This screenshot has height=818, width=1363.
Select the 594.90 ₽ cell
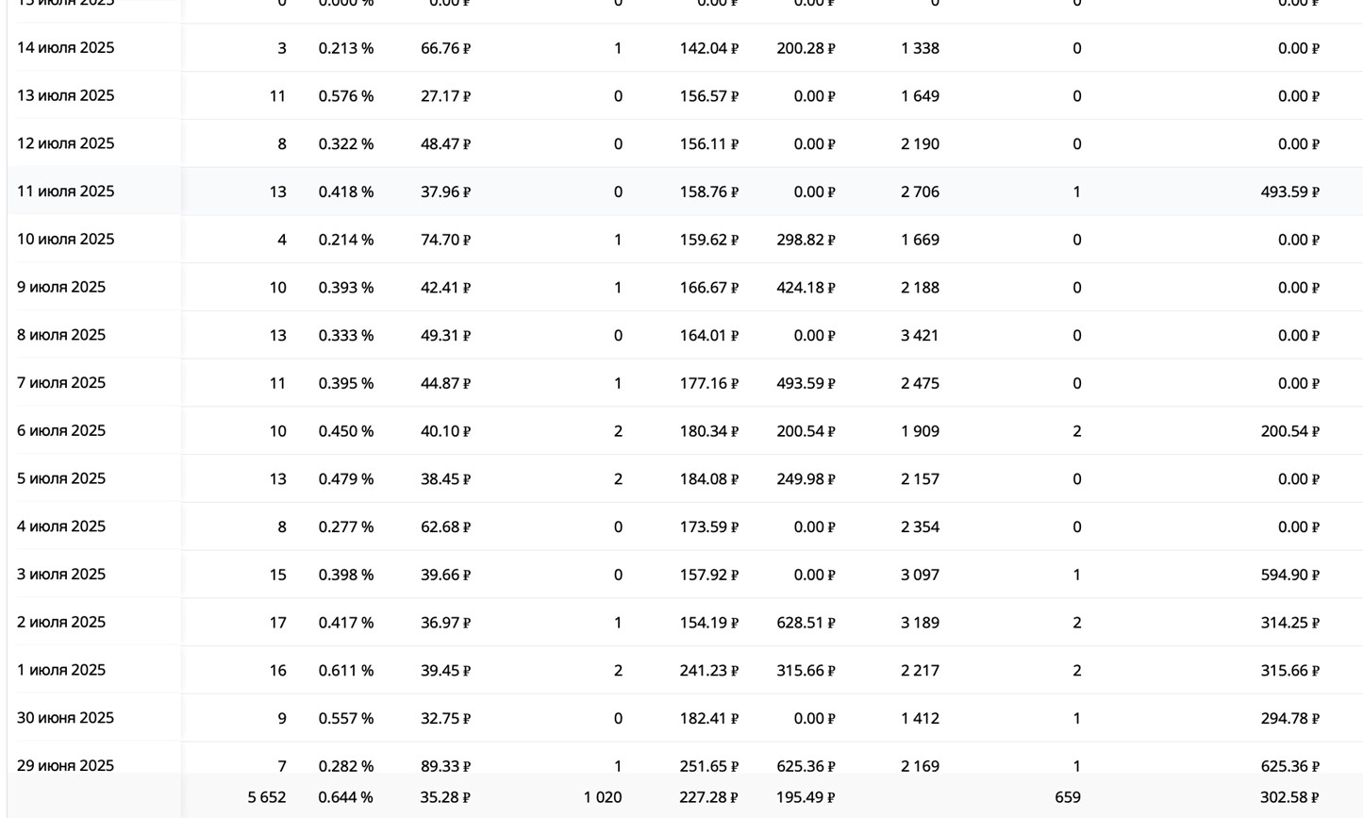click(x=1289, y=575)
